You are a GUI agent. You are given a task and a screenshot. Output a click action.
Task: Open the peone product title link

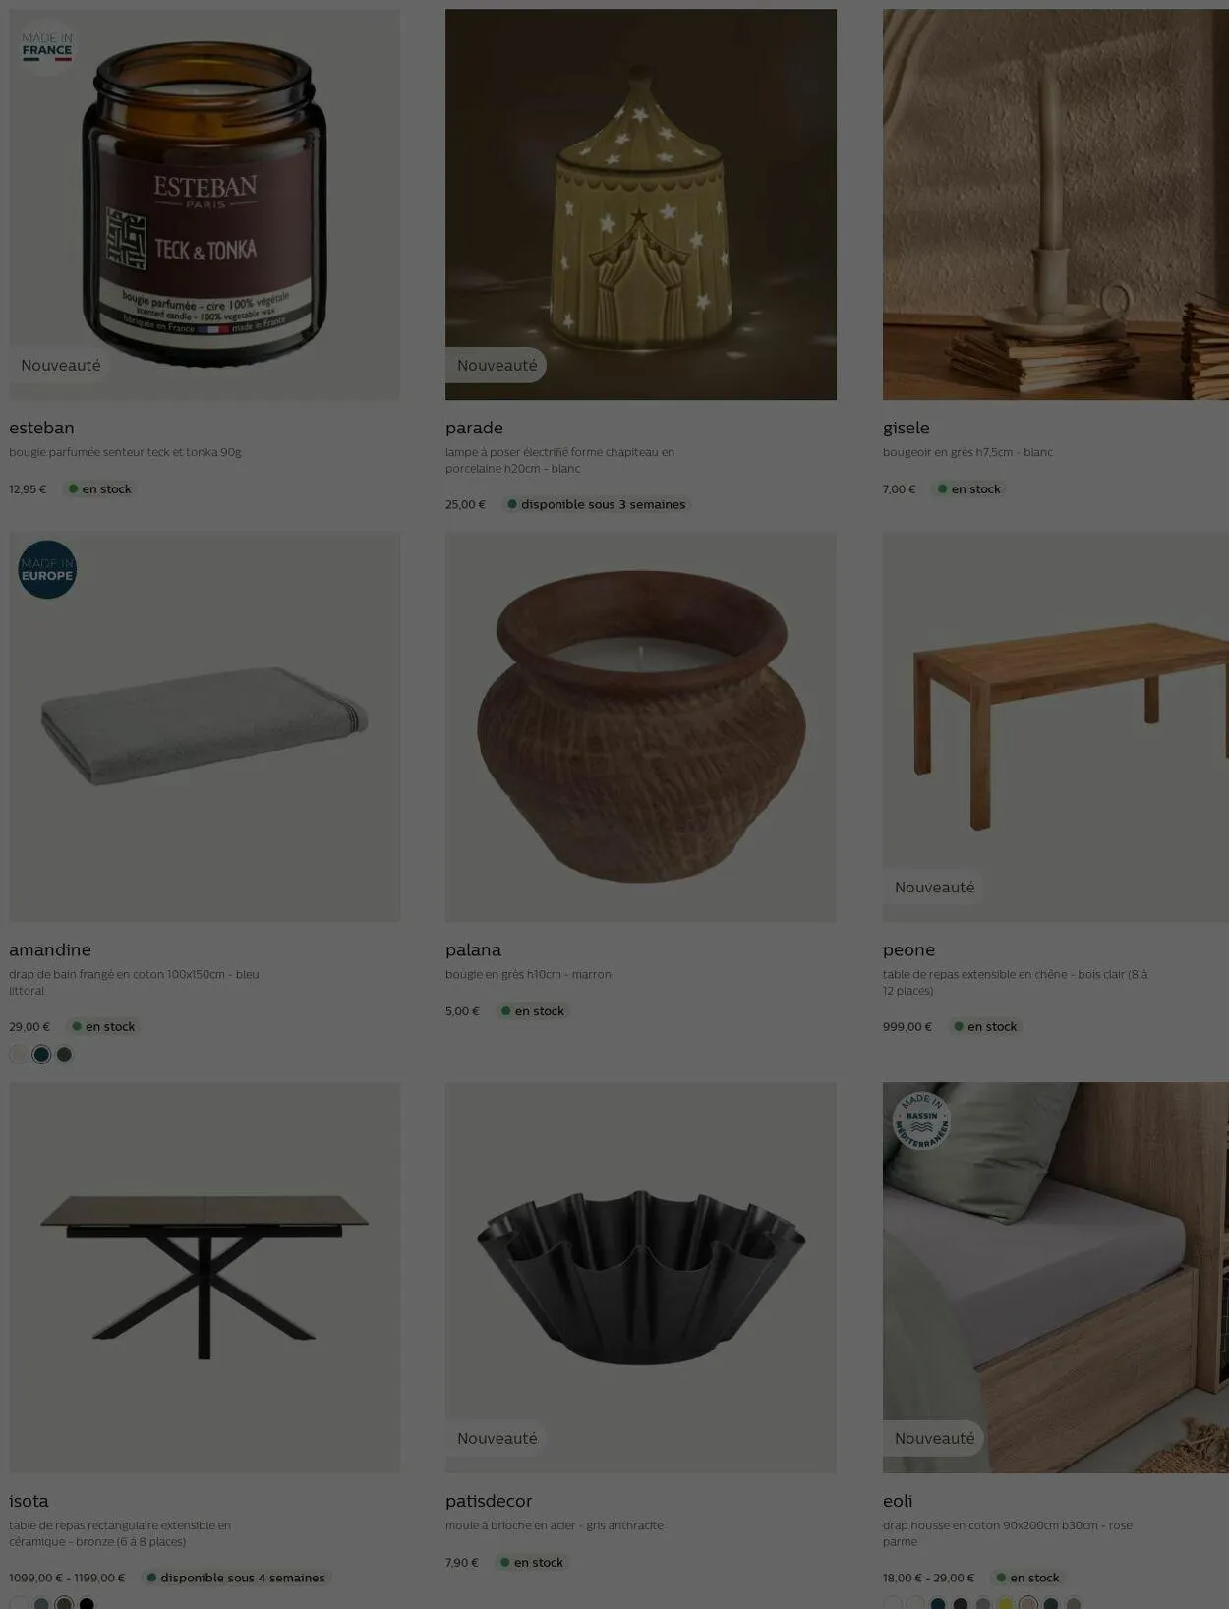point(908,949)
